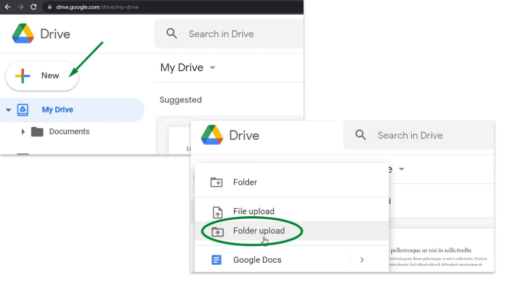The image size is (518, 291).
Task: Click the search magnifier in upper Drive
Action: (x=171, y=33)
